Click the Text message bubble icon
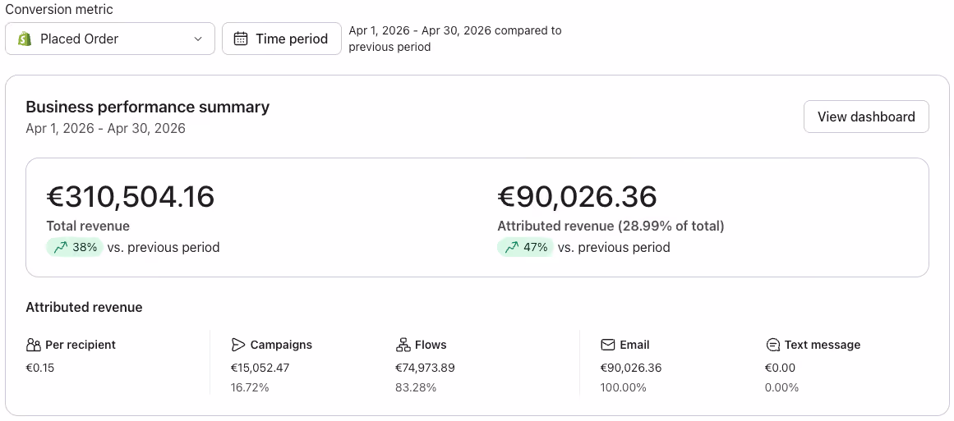 pos(772,345)
